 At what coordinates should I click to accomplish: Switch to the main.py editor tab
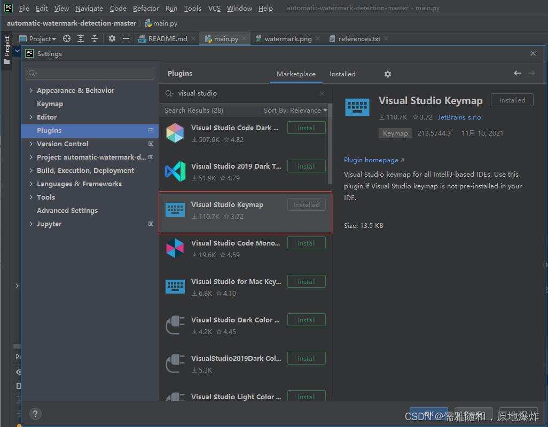226,39
